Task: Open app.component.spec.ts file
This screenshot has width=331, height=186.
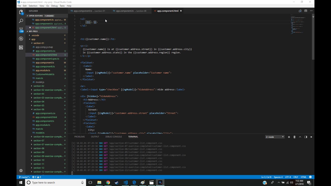Action: click(x=47, y=59)
